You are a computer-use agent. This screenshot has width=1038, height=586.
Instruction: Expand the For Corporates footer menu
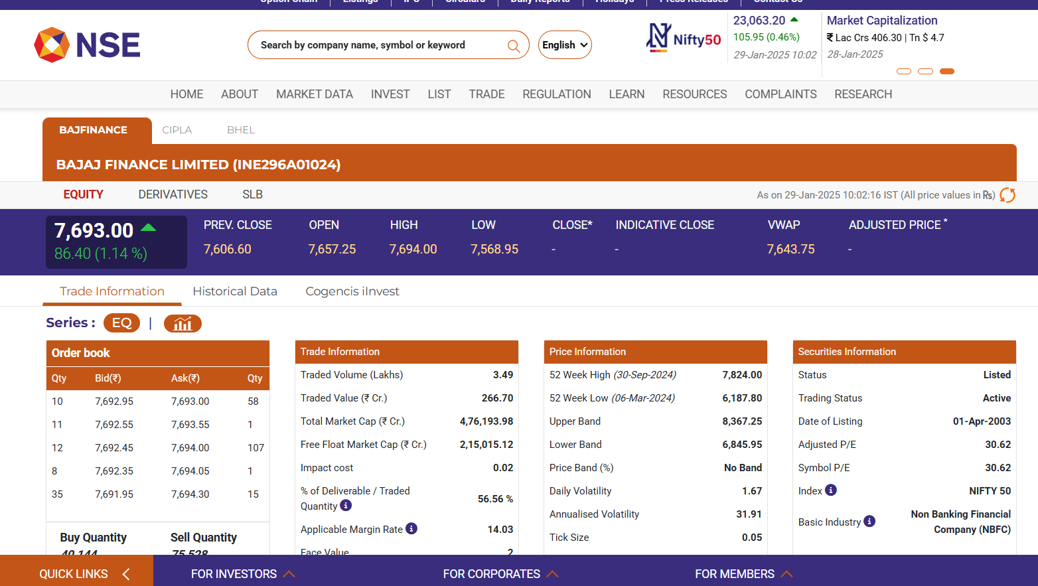(500, 574)
